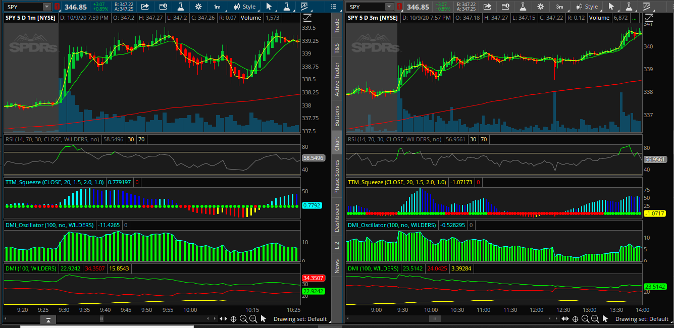The height and width of the screenshot is (328, 674).
Task: Open the left chart's Edit Studies flask
Action: point(181,7)
